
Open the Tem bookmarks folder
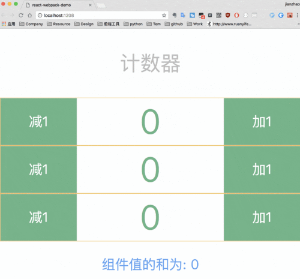[x=154, y=24]
